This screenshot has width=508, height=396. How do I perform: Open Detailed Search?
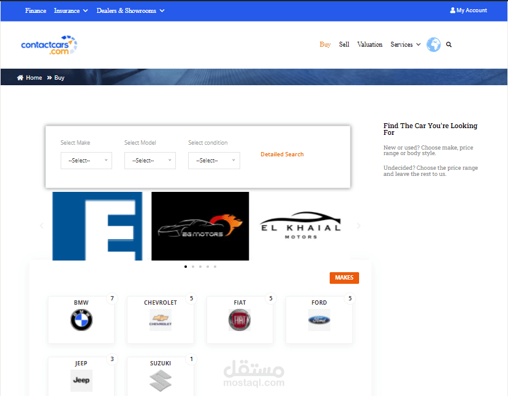click(282, 154)
